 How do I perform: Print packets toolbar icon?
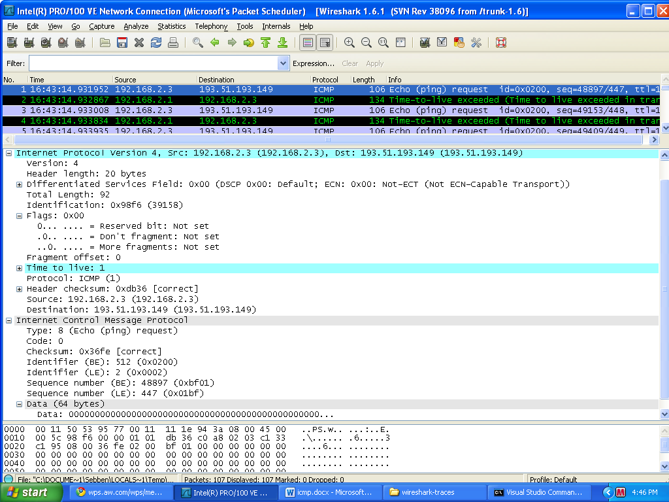click(172, 42)
